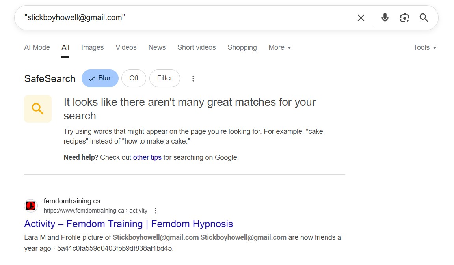Open AI Mode tab
The image size is (454, 265).
(x=37, y=47)
